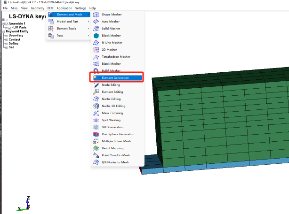
Task: Click the Tetrahedron Mesher icon
Action: point(96,57)
